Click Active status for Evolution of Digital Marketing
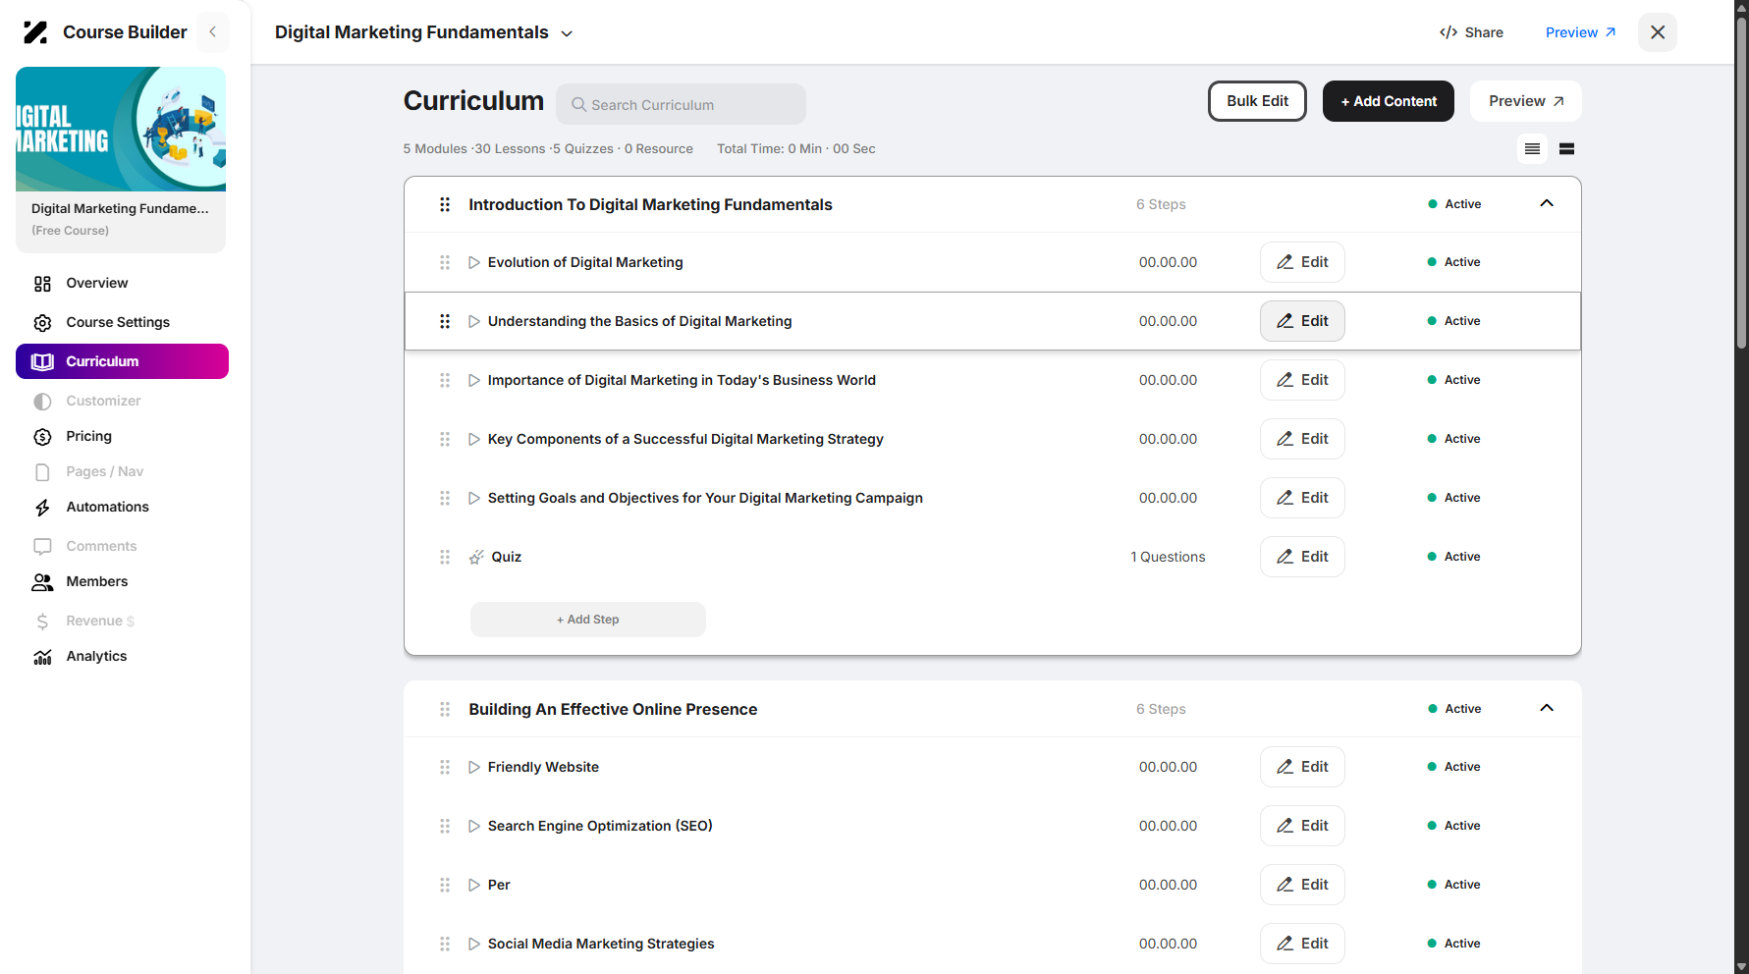The width and height of the screenshot is (1749, 974). pos(1454,262)
